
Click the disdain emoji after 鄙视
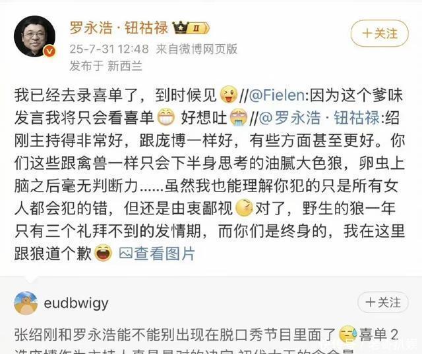(x=244, y=208)
